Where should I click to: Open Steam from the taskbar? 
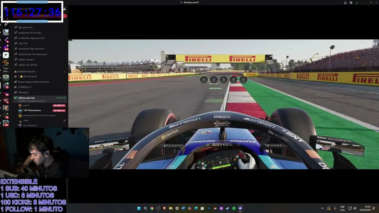point(227,208)
